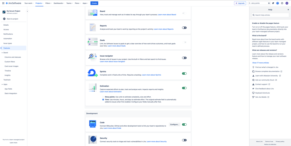291x146 pixels.
Task: Click the Sprints loop arrow illustration
Action: click(93, 73)
